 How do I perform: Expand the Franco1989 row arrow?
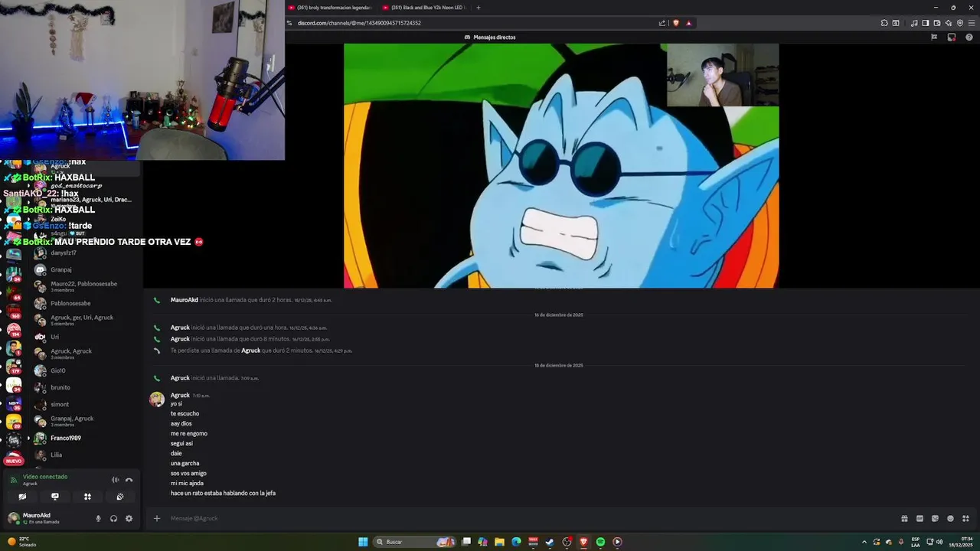pyautogui.click(x=28, y=438)
